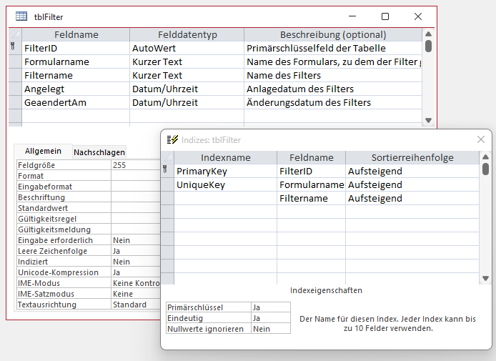Select the GeaendertAm field name cell

76,102
